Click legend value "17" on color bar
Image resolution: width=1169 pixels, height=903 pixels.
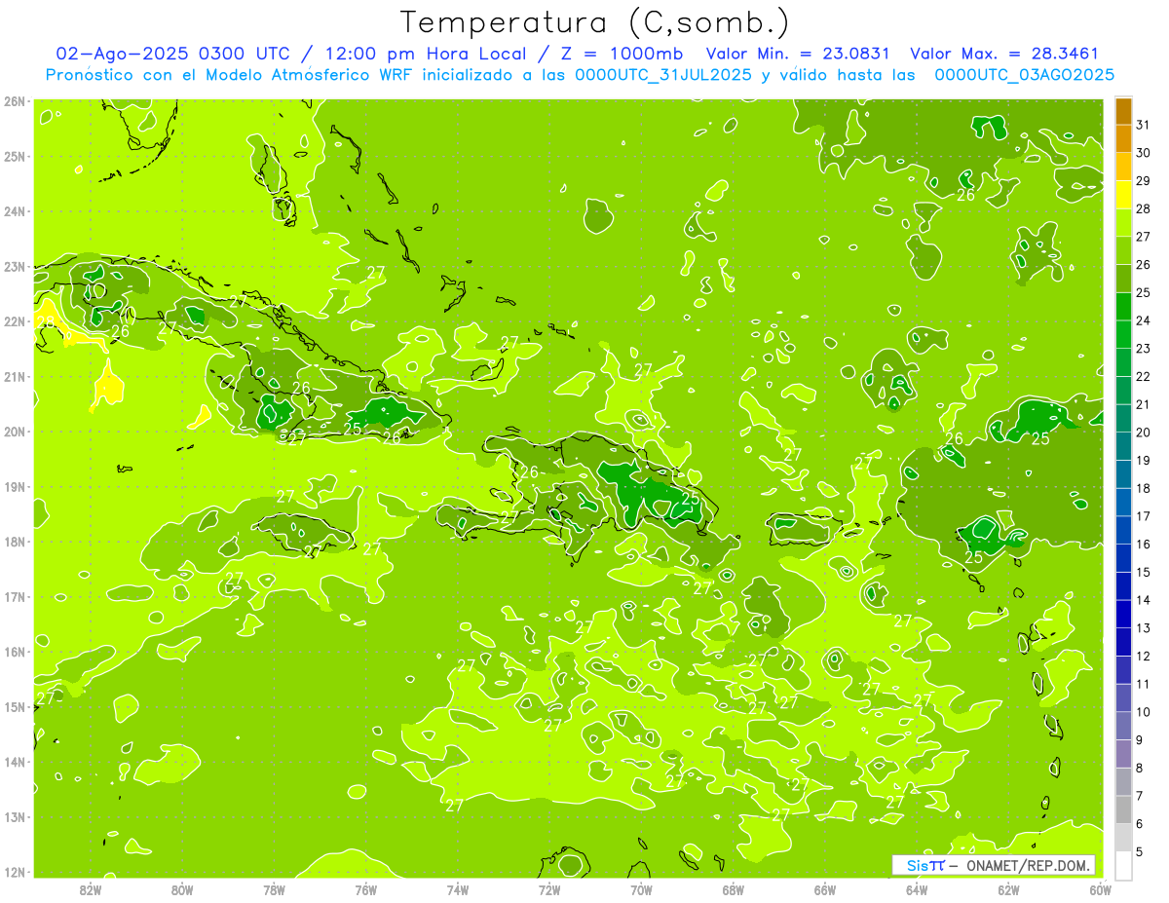[1144, 516]
